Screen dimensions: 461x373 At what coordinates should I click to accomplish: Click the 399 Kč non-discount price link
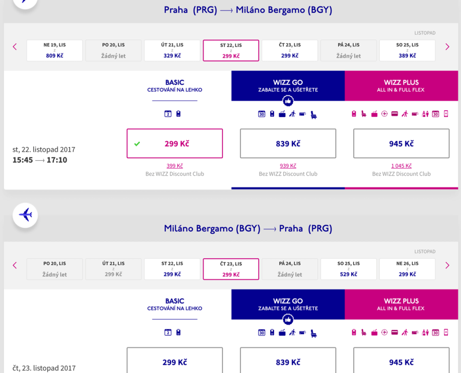pos(174,166)
